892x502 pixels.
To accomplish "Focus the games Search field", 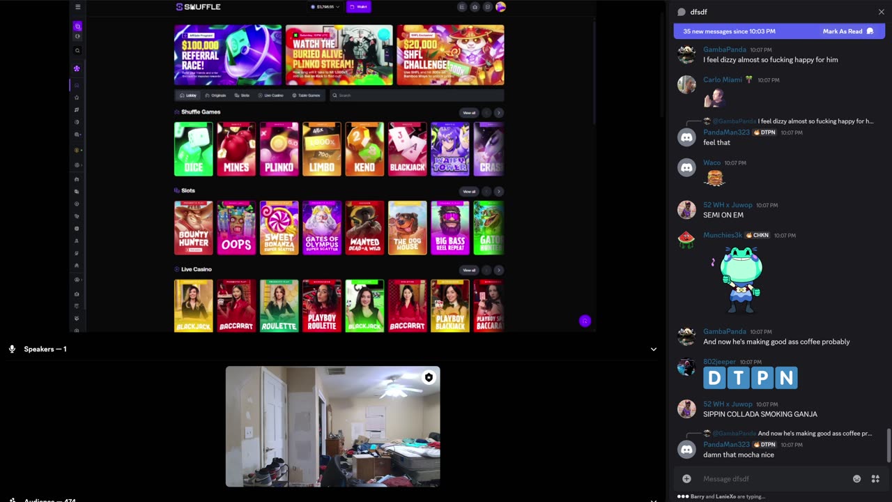I will pos(416,96).
